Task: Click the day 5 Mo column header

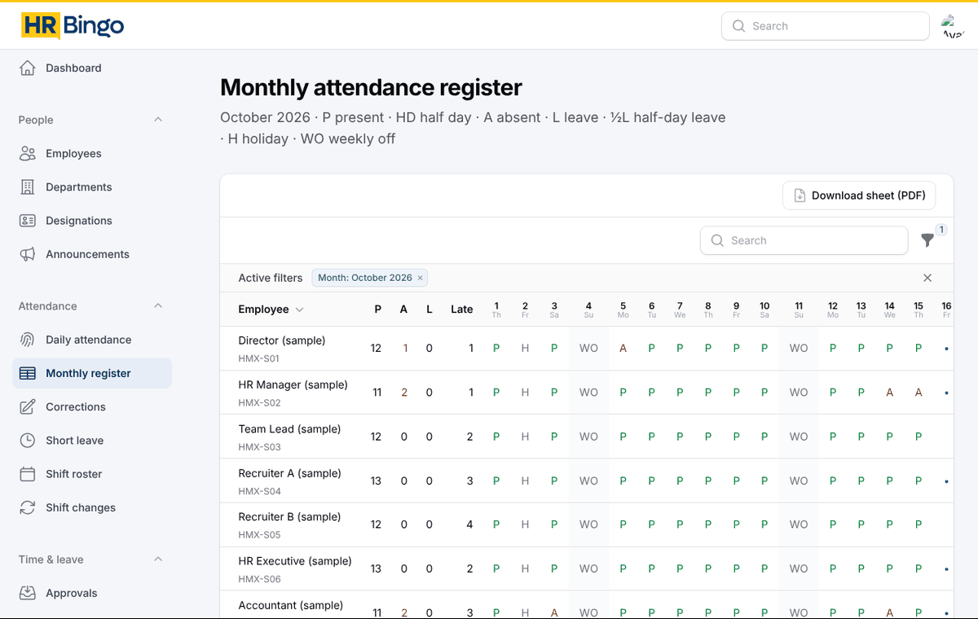Action: tap(623, 309)
